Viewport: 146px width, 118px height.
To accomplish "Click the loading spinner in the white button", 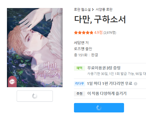I will tap(35, 96).
